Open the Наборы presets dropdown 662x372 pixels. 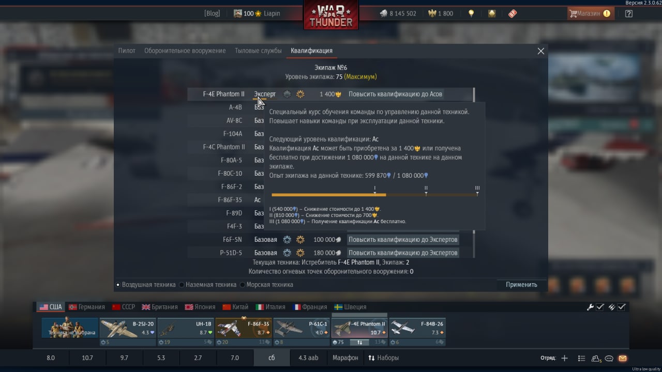point(383,358)
